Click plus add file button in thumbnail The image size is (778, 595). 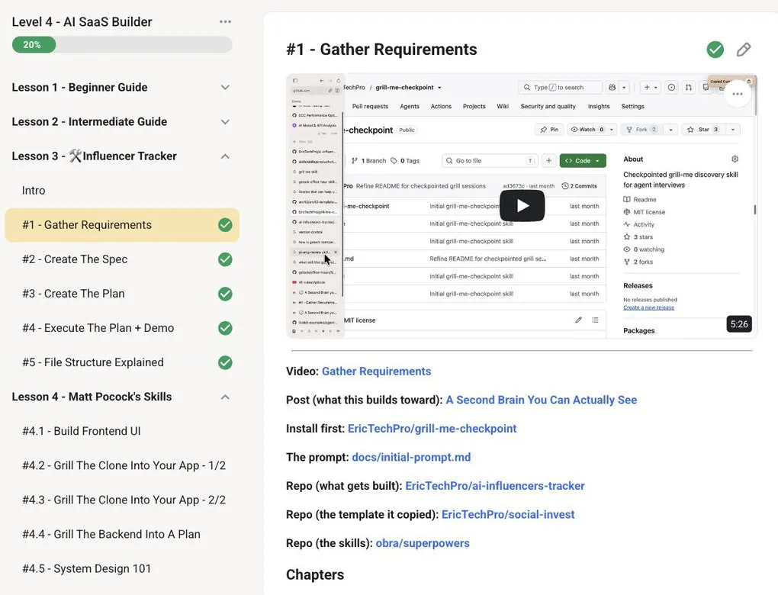tap(548, 161)
